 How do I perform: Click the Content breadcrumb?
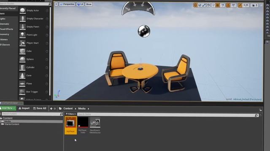pos(68,109)
